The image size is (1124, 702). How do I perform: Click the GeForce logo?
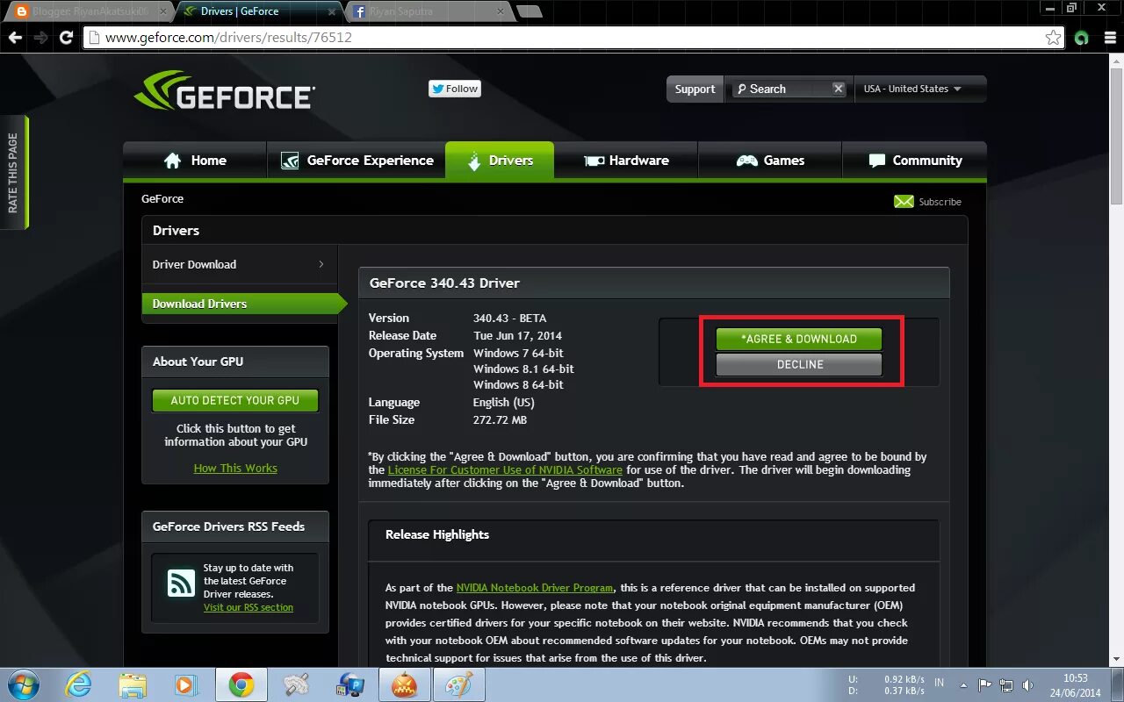point(225,90)
